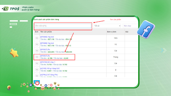Click stock value '9.703' of Mì chay 1
The image size is (171, 96).
pos(50,65)
